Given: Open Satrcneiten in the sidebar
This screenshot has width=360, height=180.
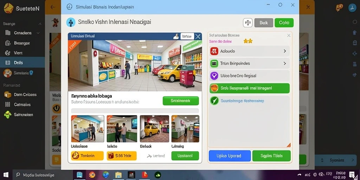Looking at the screenshot, I should pyautogui.click(x=22, y=114).
